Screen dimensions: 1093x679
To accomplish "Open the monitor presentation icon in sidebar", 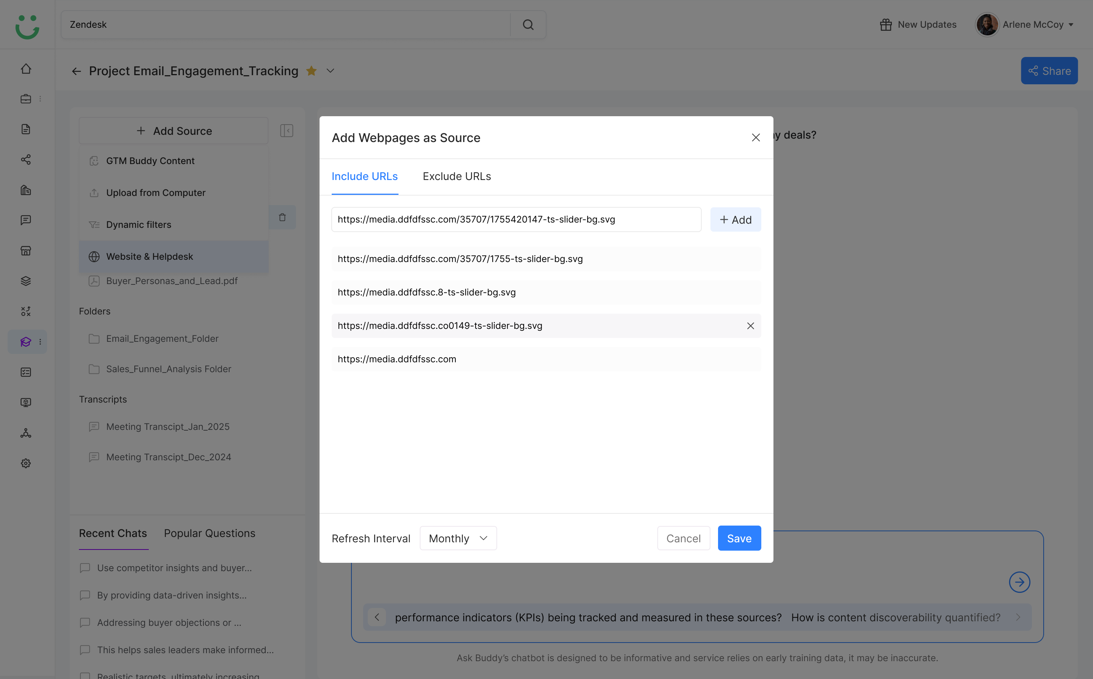I will [x=26, y=403].
